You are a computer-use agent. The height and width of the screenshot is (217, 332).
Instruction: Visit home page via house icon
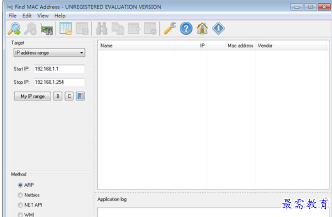point(202,28)
